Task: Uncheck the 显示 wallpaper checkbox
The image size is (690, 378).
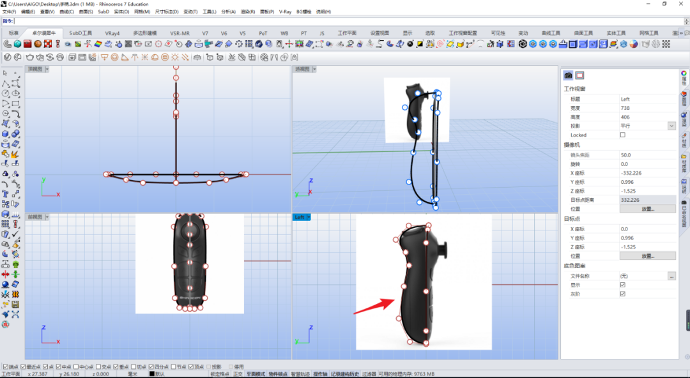Action: [x=623, y=285]
